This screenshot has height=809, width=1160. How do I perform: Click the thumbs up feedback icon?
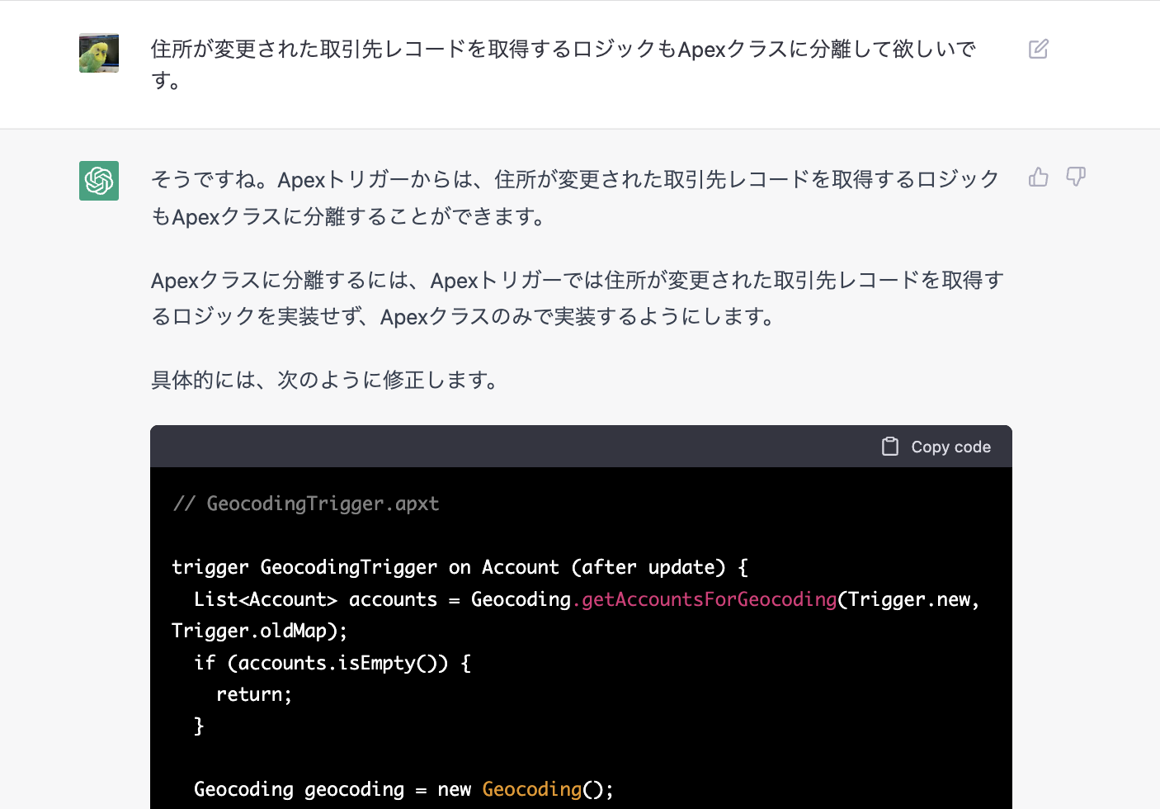point(1039,177)
